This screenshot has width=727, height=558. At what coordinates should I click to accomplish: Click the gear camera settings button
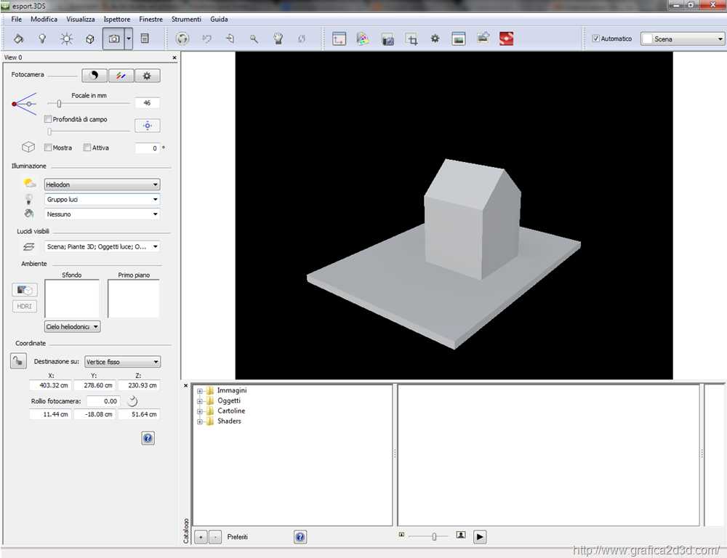click(148, 76)
